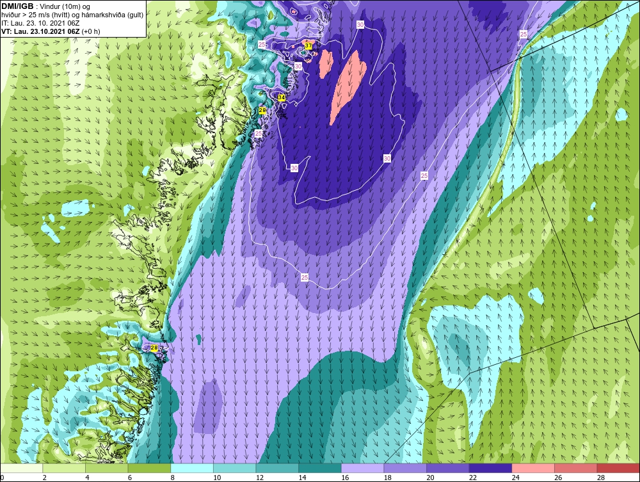Click legend tick label 24

pyautogui.click(x=515, y=478)
